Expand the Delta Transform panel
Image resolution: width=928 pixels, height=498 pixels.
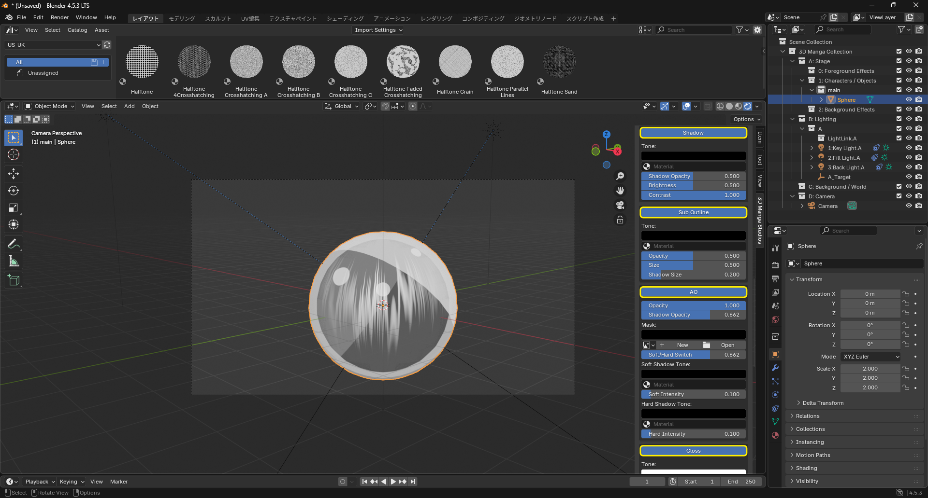(x=823, y=403)
